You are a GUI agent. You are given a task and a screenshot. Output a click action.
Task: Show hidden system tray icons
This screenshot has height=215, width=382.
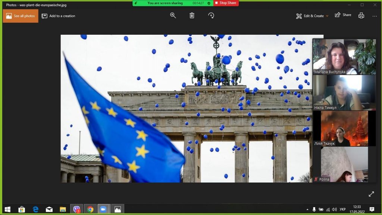(x=307, y=209)
